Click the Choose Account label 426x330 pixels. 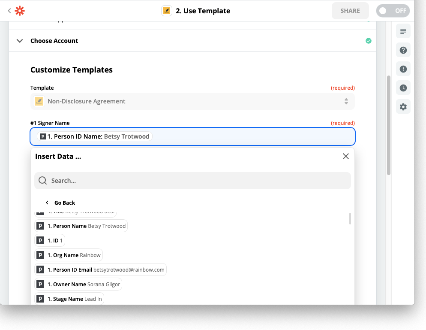point(54,41)
